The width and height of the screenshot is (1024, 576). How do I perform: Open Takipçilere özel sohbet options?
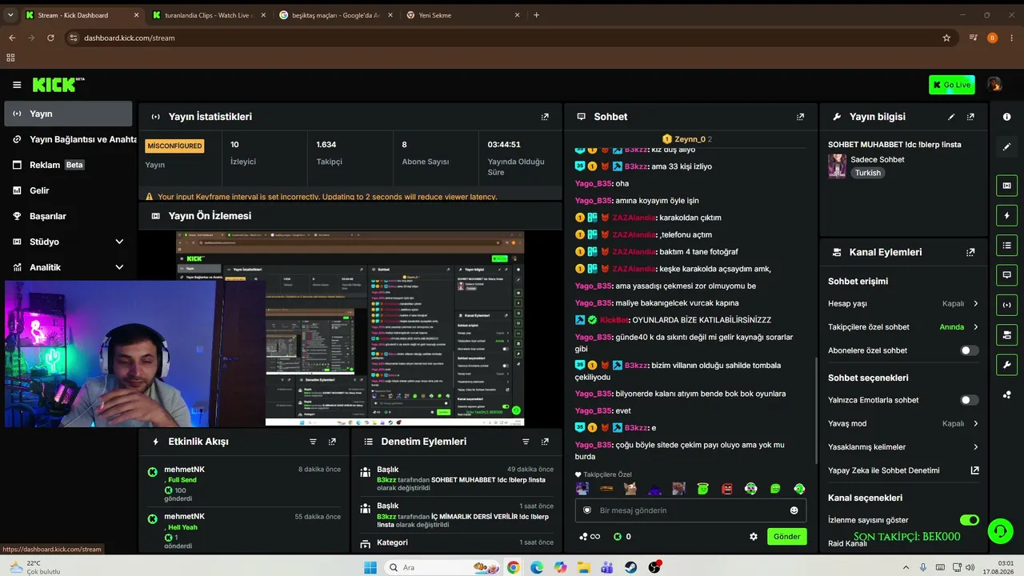point(903,327)
